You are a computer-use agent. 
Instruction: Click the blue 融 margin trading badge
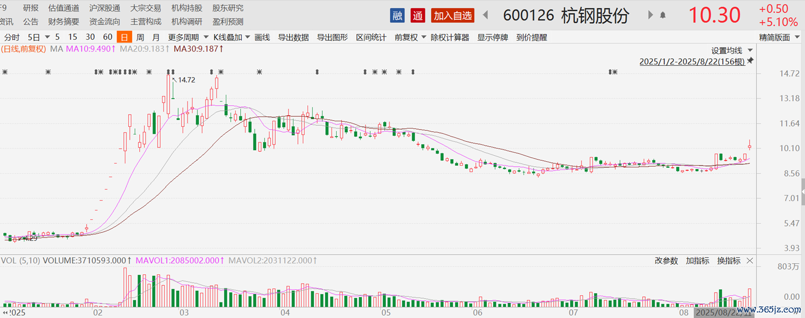(397, 16)
